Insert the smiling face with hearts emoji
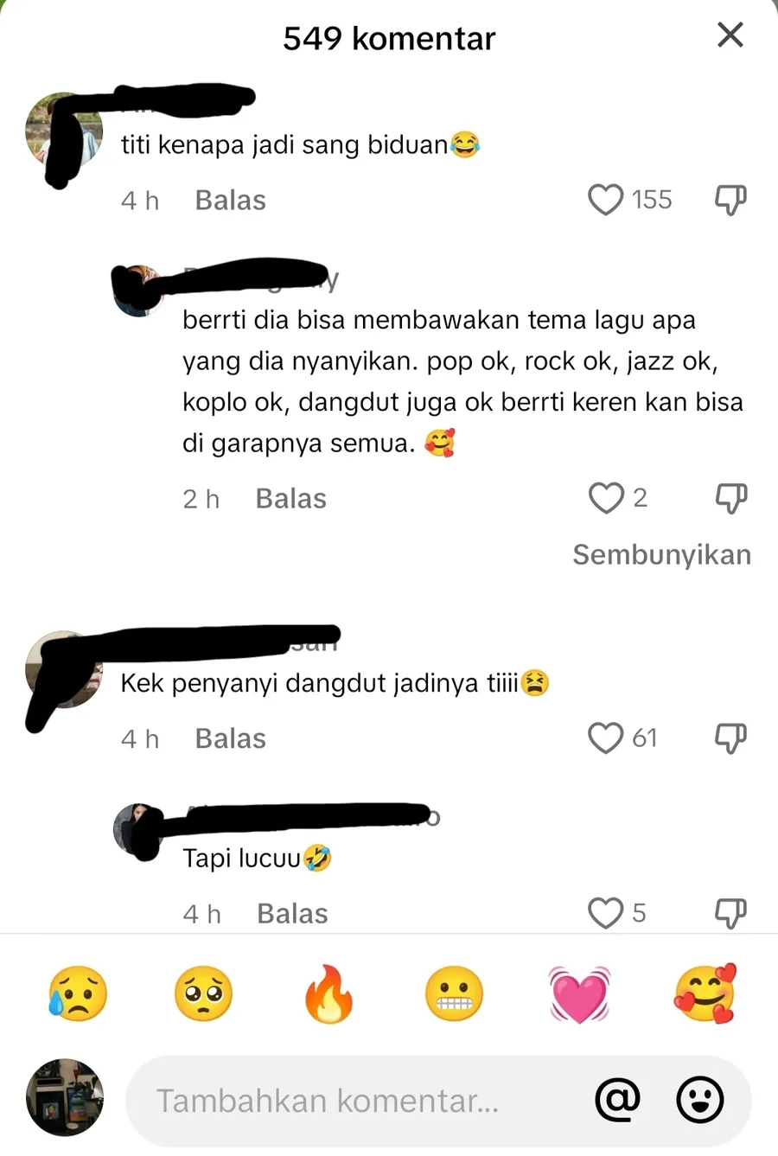 [x=705, y=994]
